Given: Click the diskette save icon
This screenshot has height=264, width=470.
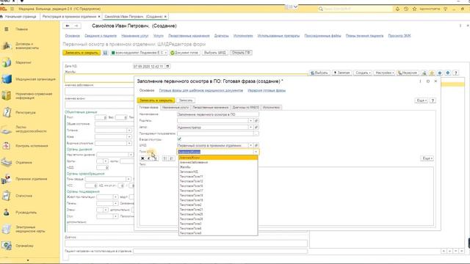Looking at the screenshot, I should tap(105, 53).
